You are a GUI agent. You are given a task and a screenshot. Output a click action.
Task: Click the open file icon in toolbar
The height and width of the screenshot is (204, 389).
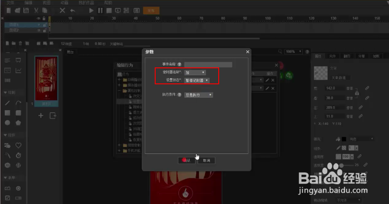pos(17,10)
